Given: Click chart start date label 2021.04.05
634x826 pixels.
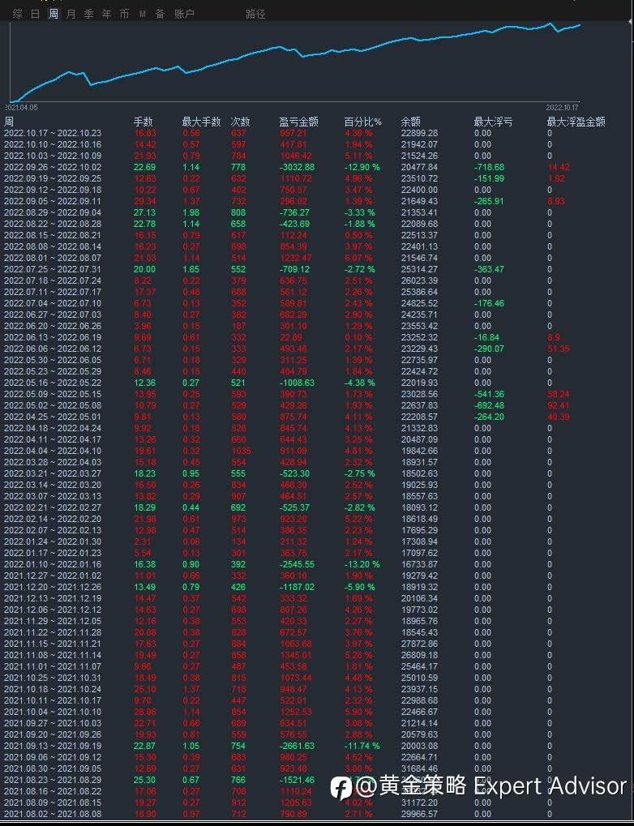Looking at the screenshot, I should (x=22, y=108).
